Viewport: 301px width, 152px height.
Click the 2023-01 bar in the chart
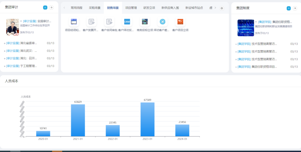coord(147,119)
